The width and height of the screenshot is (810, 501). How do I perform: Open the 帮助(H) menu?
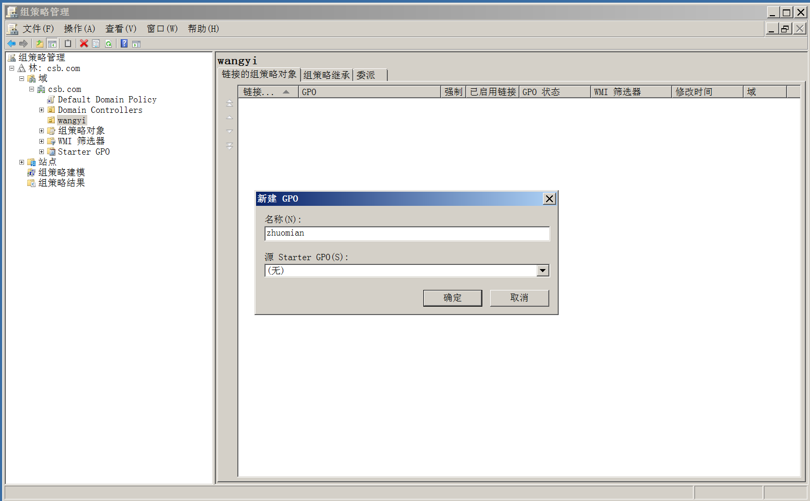203,29
